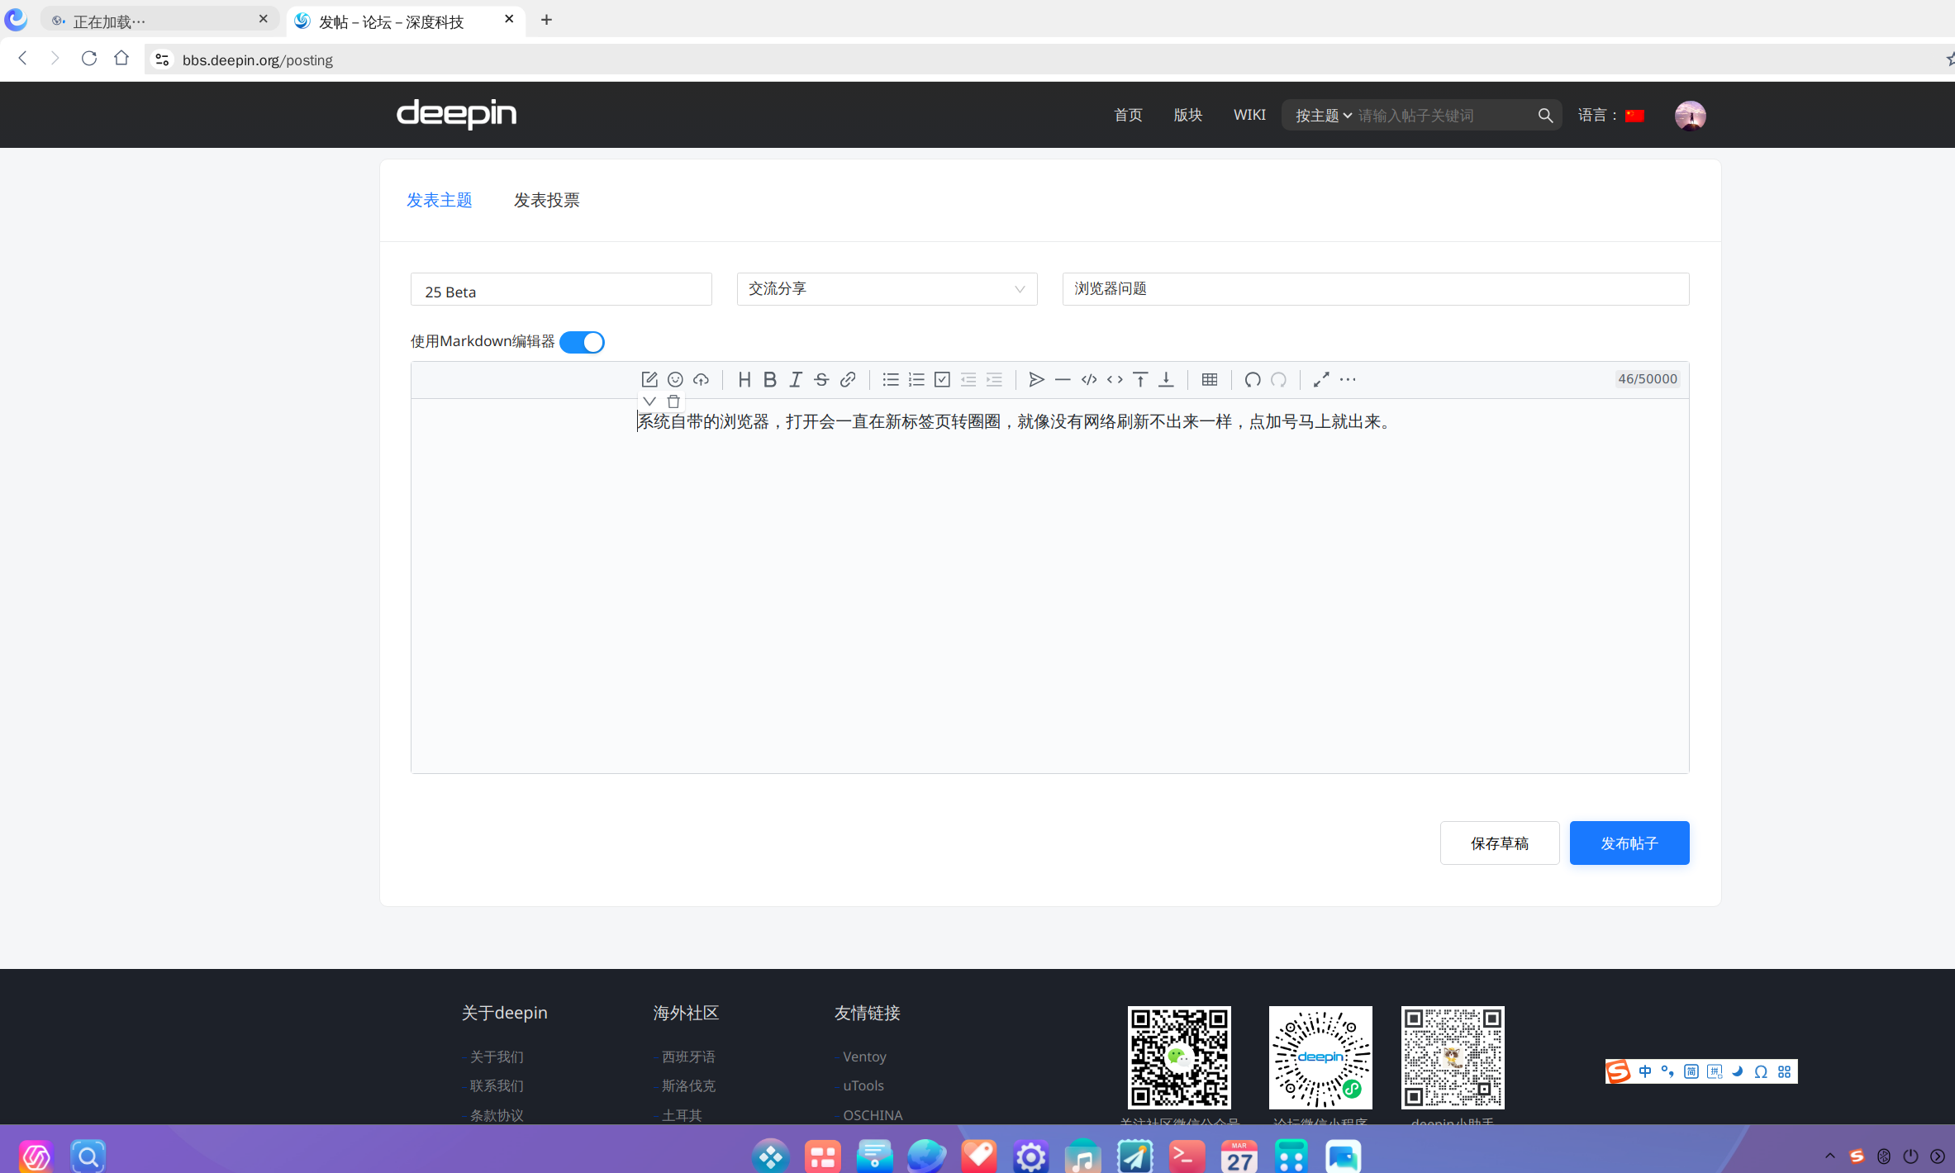Undo the last edit in editor
The width and height of the screenshot is (1955, 1173).
pos(1253,379)
